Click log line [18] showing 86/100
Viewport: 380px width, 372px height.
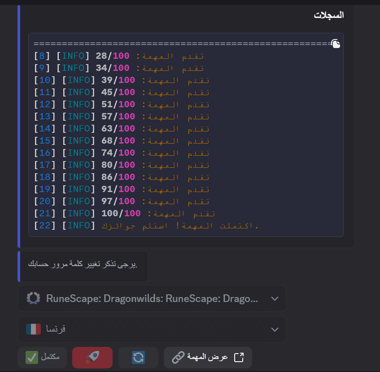pos(122,177)
